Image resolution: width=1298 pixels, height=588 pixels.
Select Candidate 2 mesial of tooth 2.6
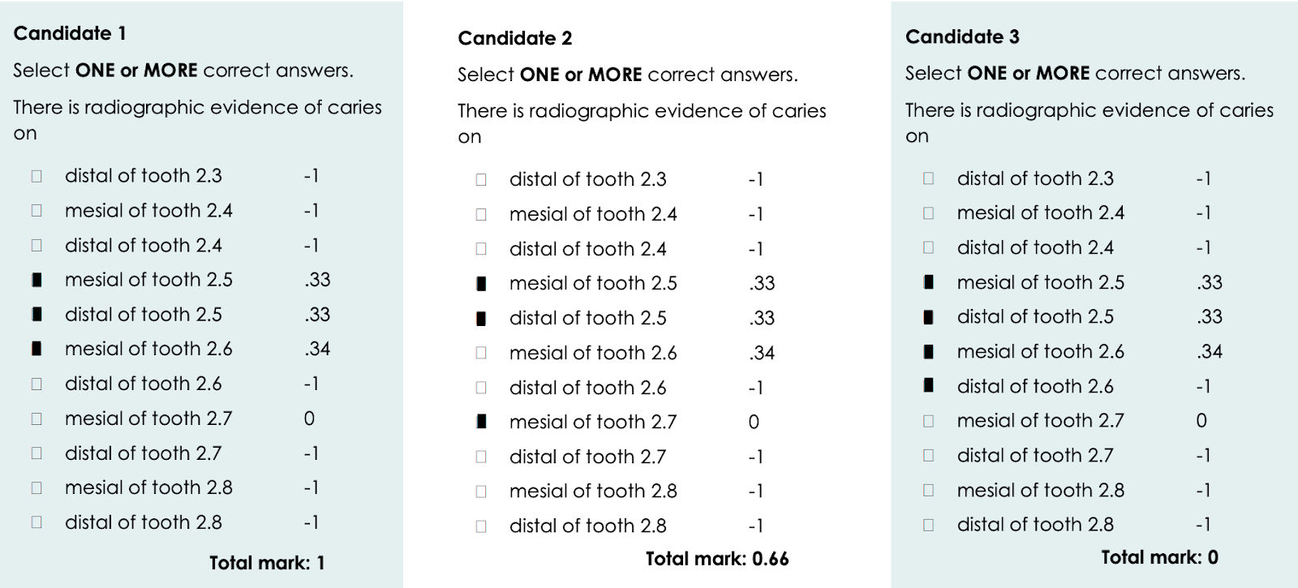(481, 353)
